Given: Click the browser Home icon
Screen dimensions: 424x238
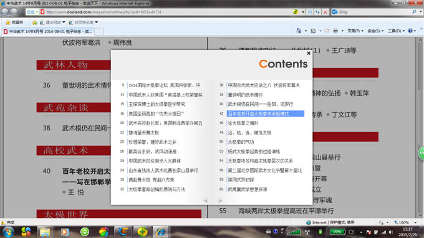Looking at the screenshot, I should click(x=299, y=31).
